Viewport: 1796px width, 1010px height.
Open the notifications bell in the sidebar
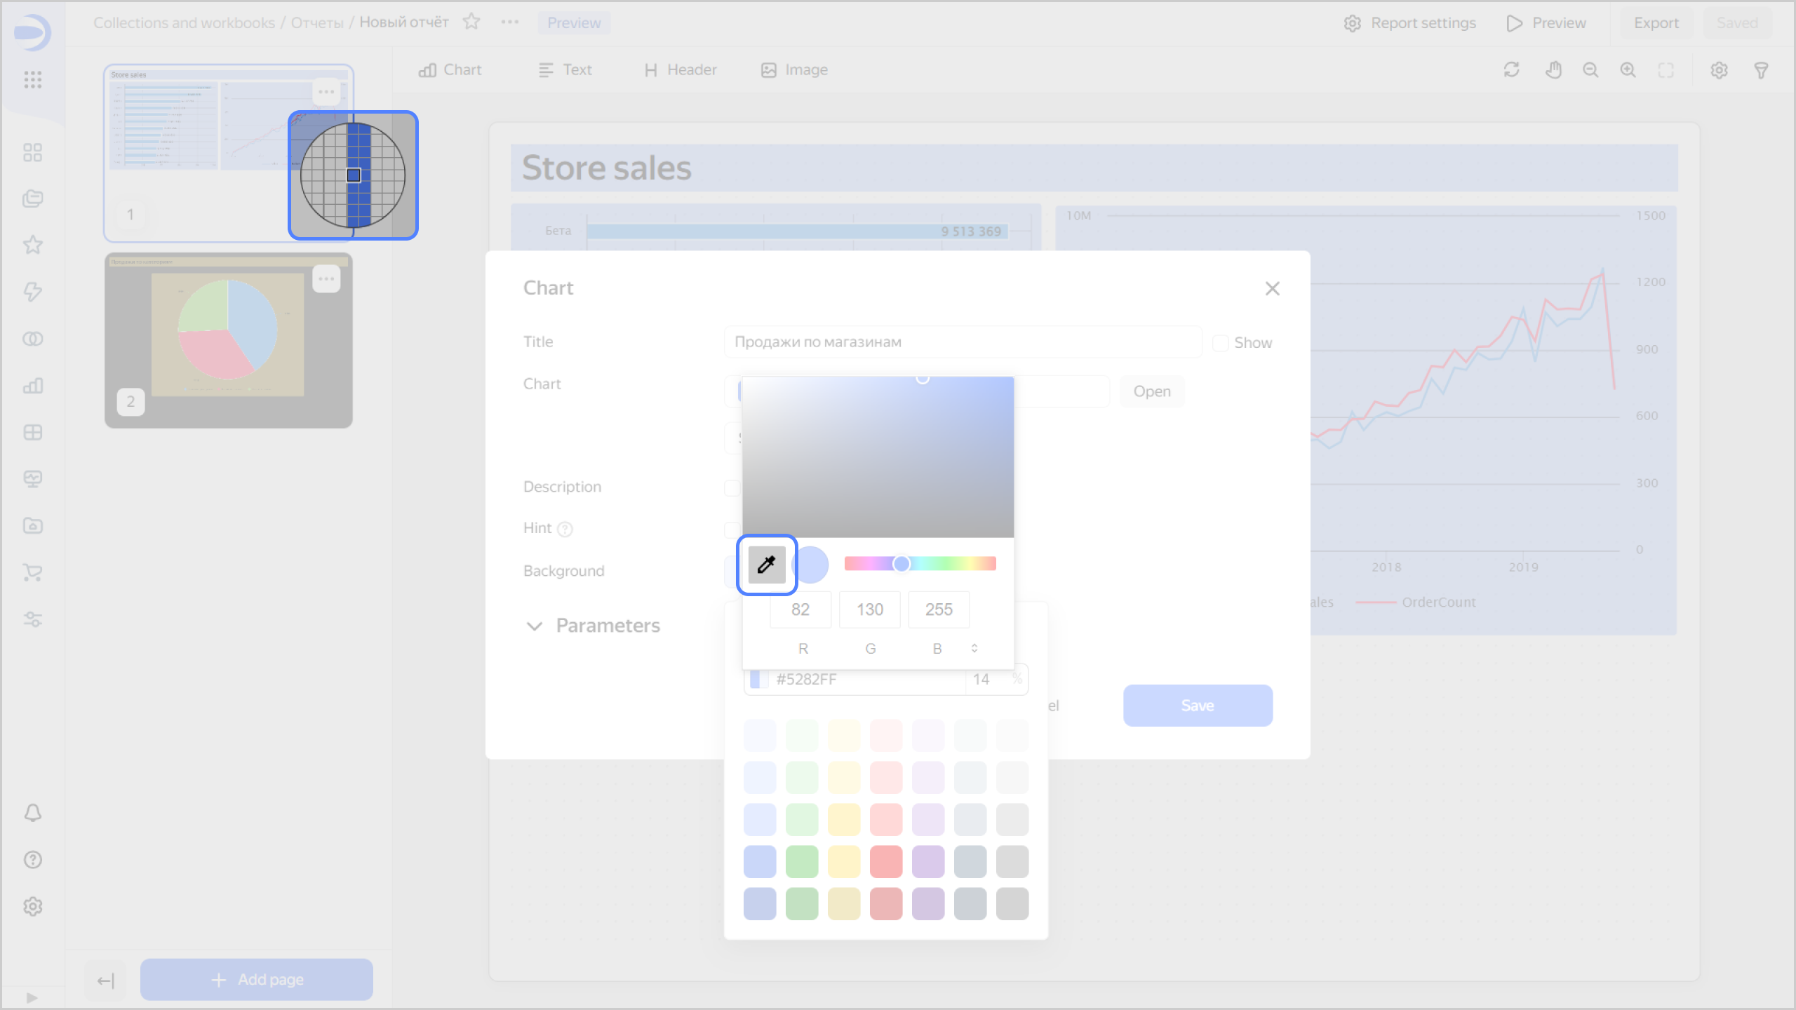click(32, 813)
